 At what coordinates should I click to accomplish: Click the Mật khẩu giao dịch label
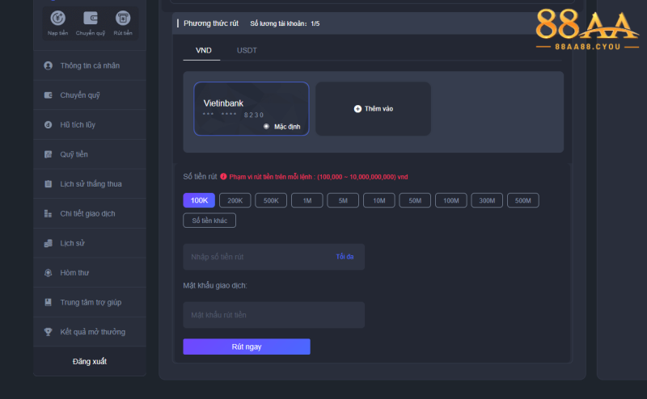pyautogui.click(x=215, y=285)
